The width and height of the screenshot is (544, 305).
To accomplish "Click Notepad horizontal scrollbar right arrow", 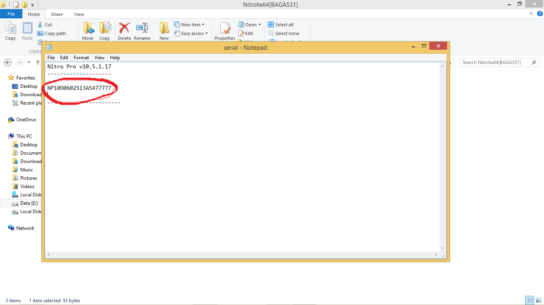I will coord(436,254).
